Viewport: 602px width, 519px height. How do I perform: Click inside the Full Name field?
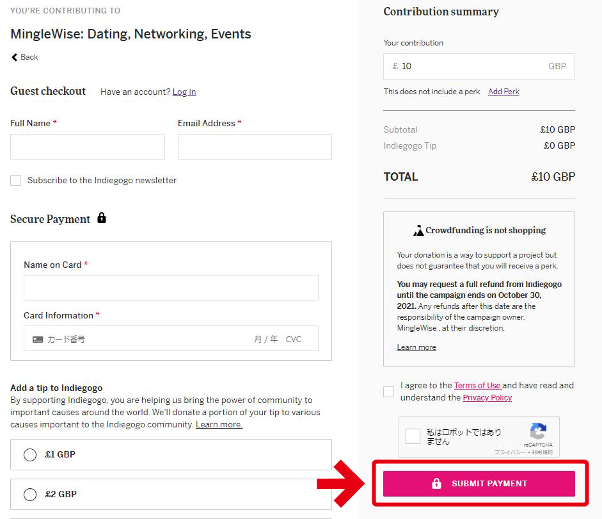click(x=87, y=147)
